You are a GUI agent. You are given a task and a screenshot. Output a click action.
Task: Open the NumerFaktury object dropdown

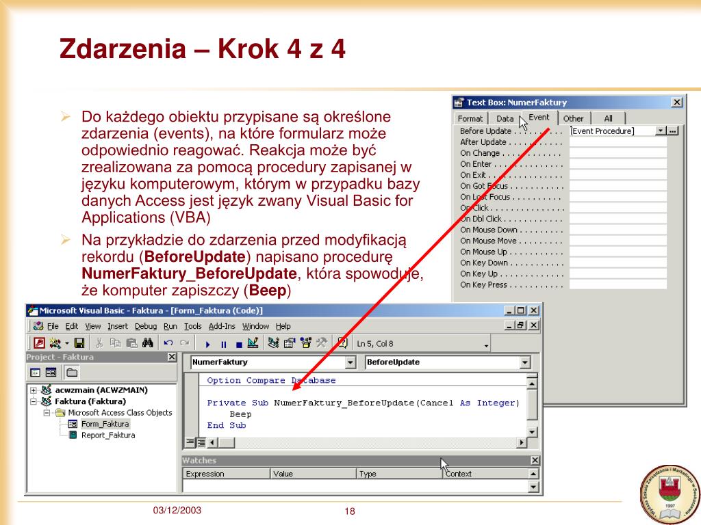tap(351, 362)
